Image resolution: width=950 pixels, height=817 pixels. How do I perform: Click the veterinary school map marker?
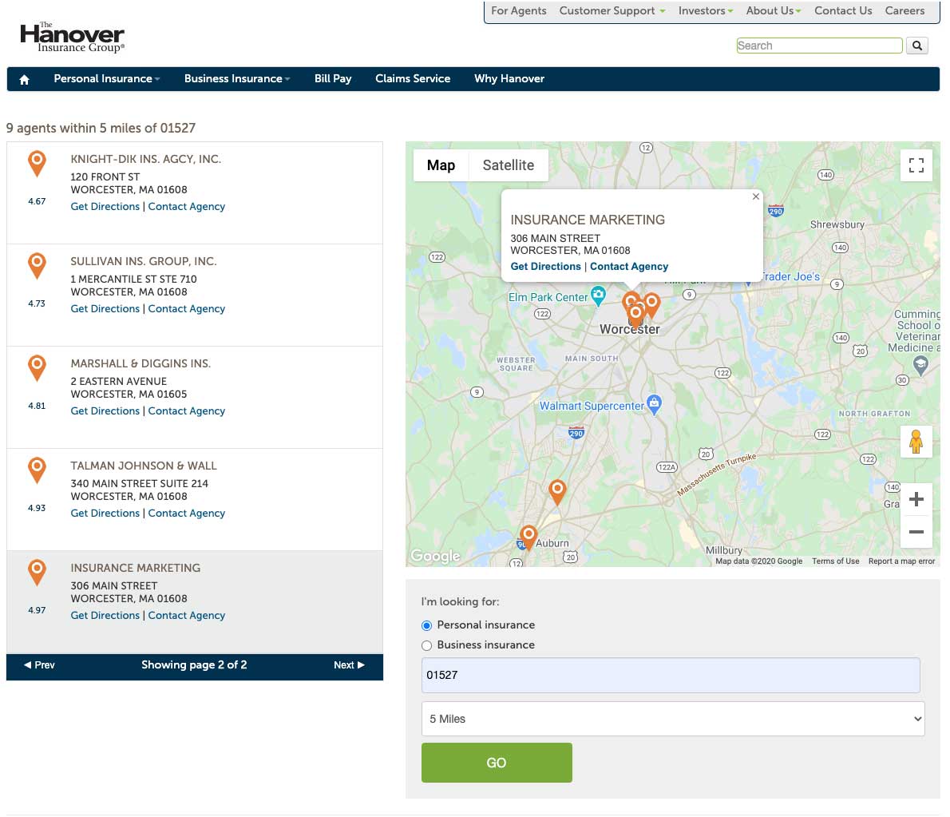click(x=920, y=366)
